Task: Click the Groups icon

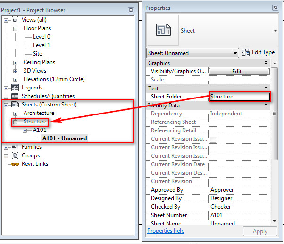Action: point(15,155)
